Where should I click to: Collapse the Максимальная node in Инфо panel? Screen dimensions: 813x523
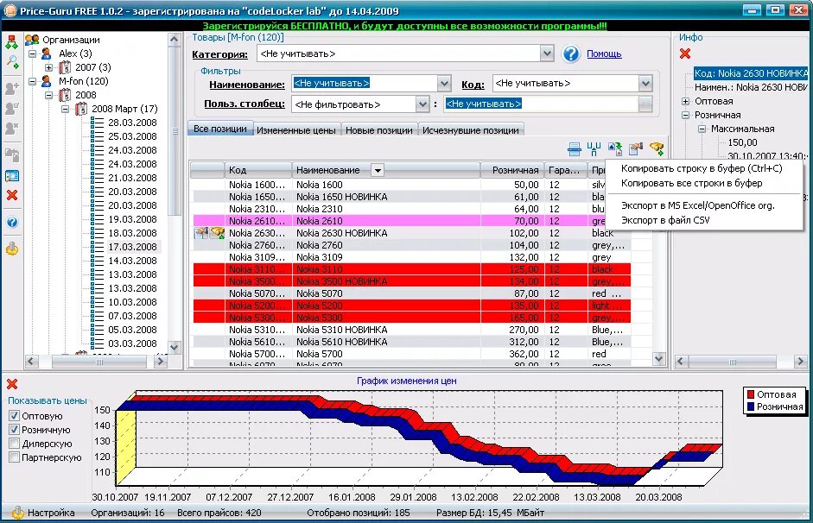click(702, 129)
